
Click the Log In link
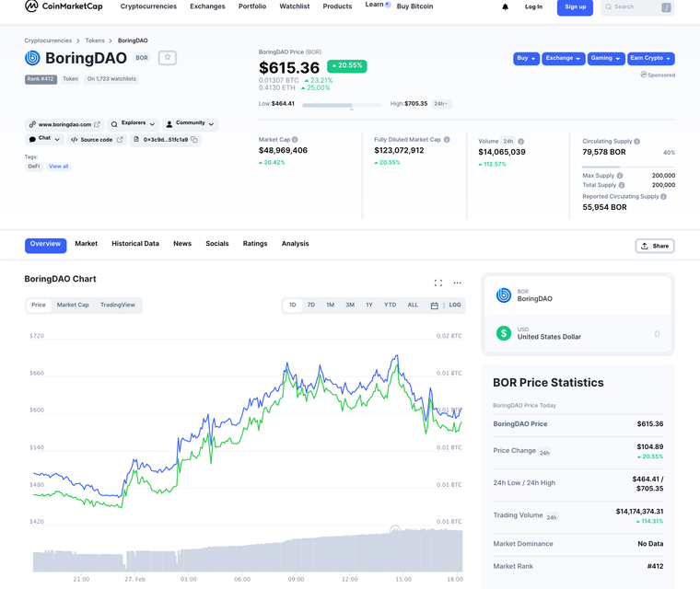533,6
